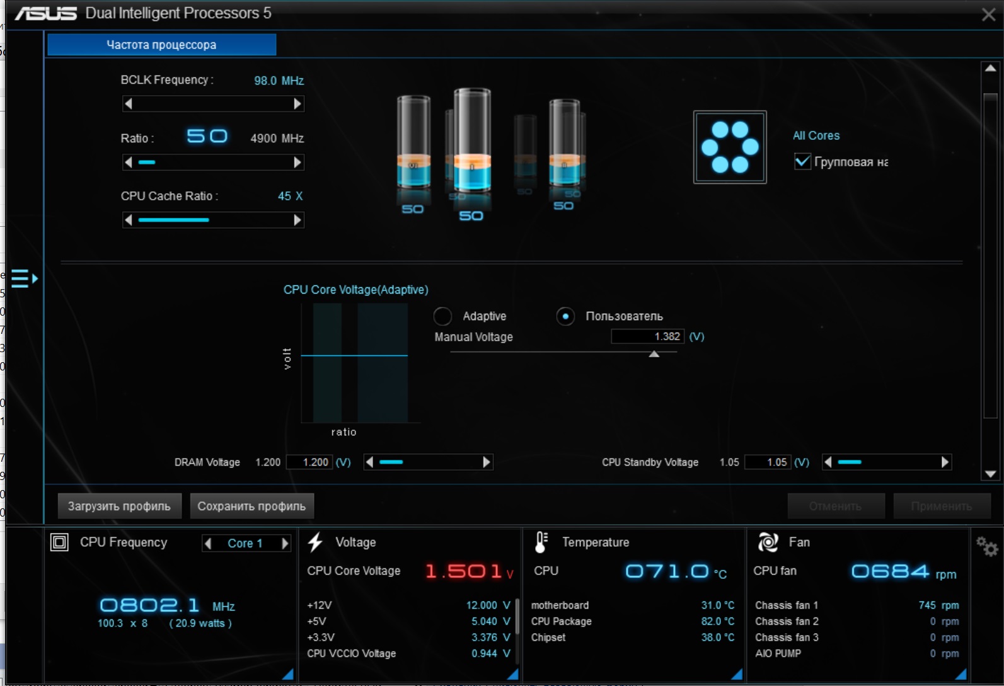1004x686 pixels.
Task: Open the side menu panel icon
Action: point(25,278)
